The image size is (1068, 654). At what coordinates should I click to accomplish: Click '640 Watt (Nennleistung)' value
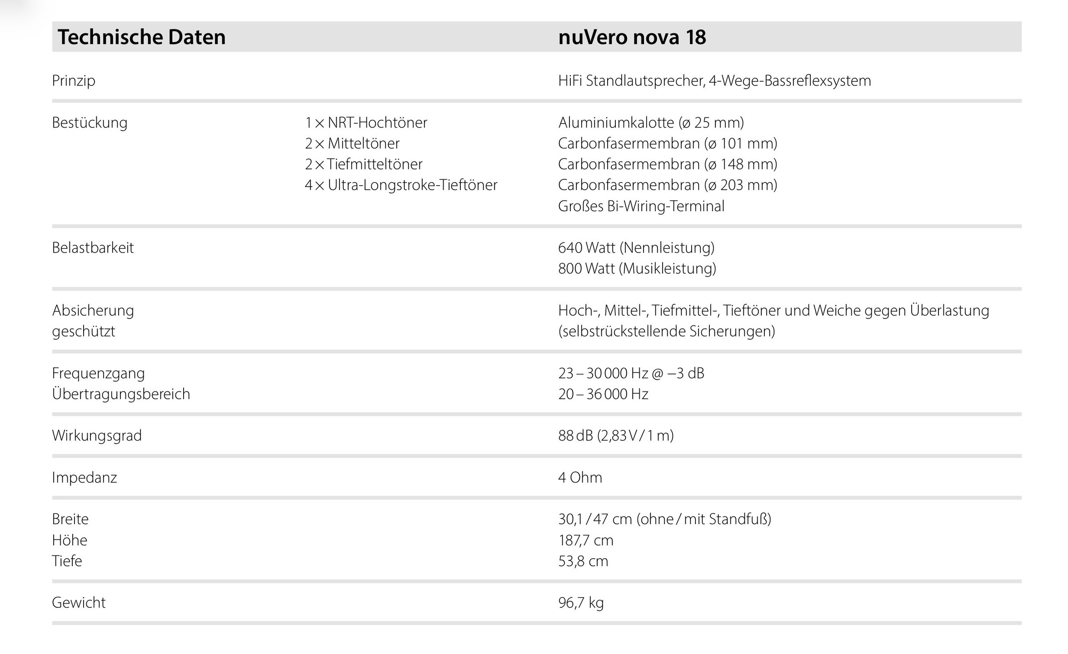click(x=636, y=248)
